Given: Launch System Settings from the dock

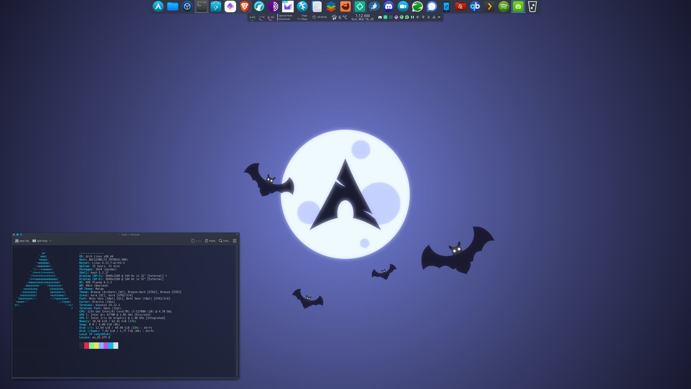Looking at the screenshot, I should point(187,6).
